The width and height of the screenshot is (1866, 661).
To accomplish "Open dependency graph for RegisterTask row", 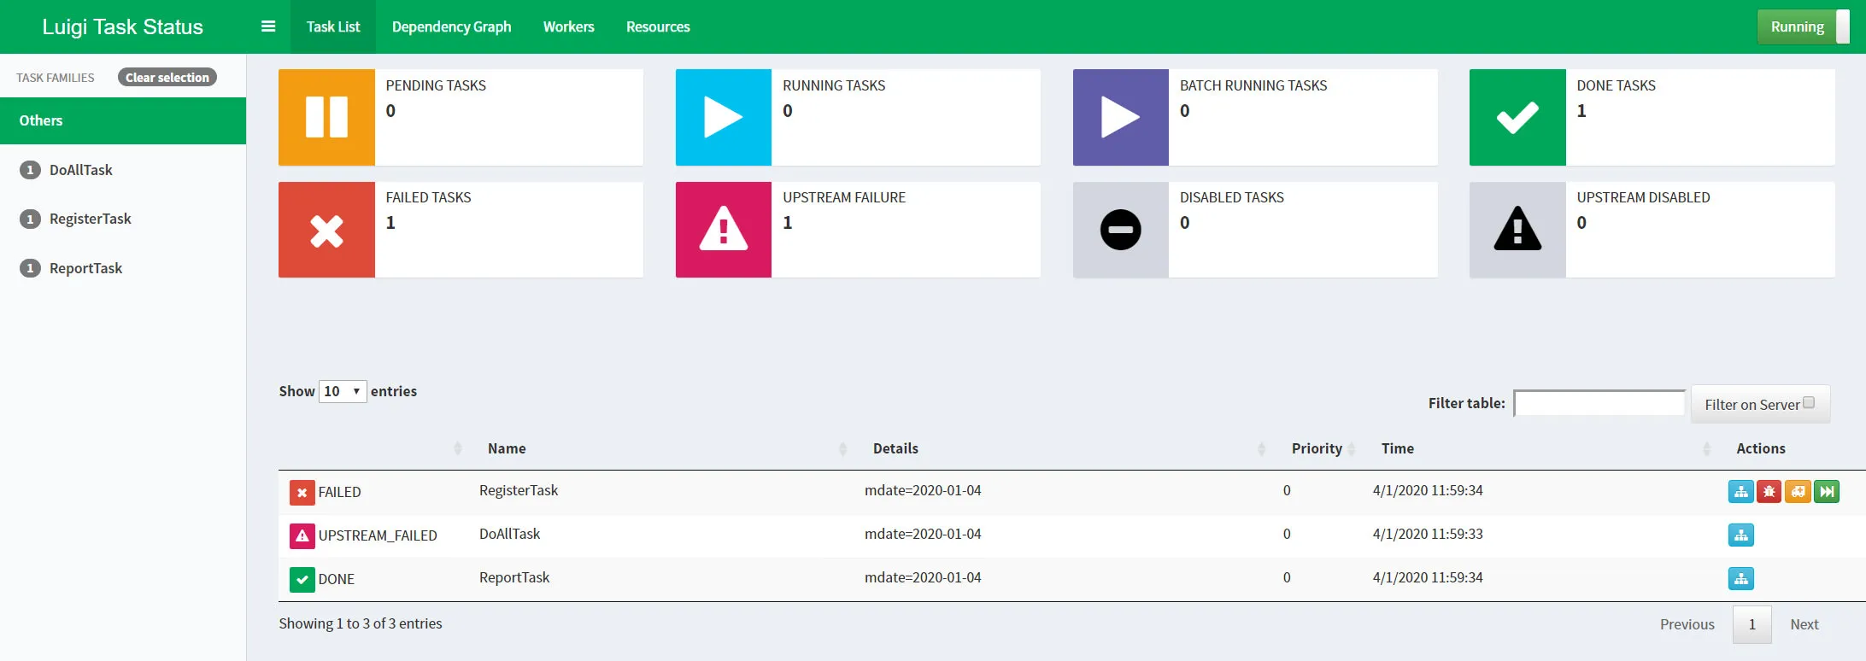I will click(1740, 492).
